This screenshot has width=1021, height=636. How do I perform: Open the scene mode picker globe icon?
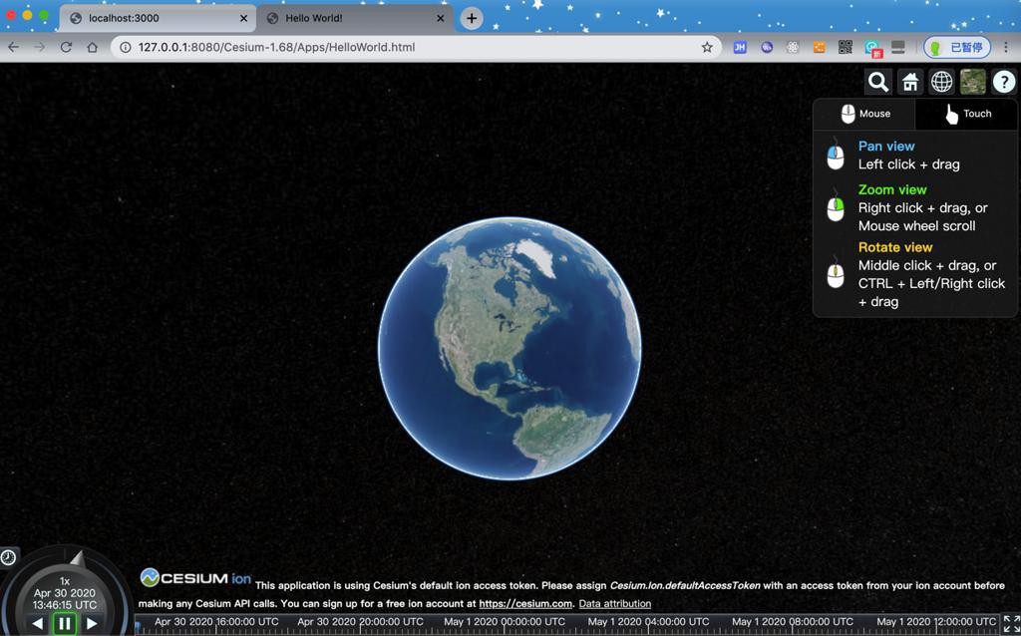(x=941, y=82)
